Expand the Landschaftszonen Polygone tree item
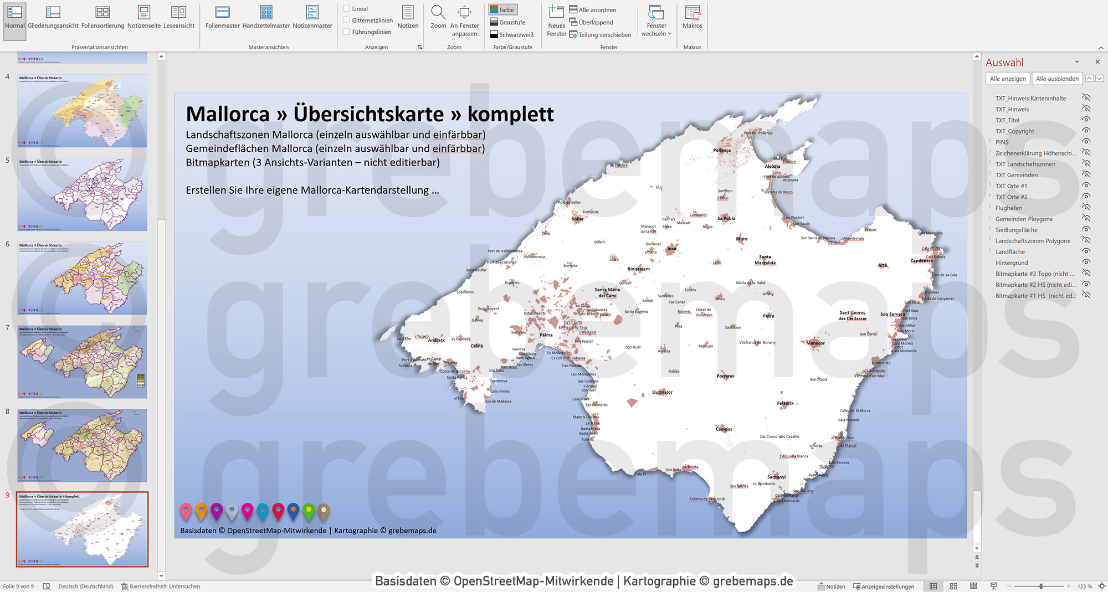The height and width of the screenshot is (592, 1108). coord(990,240)
